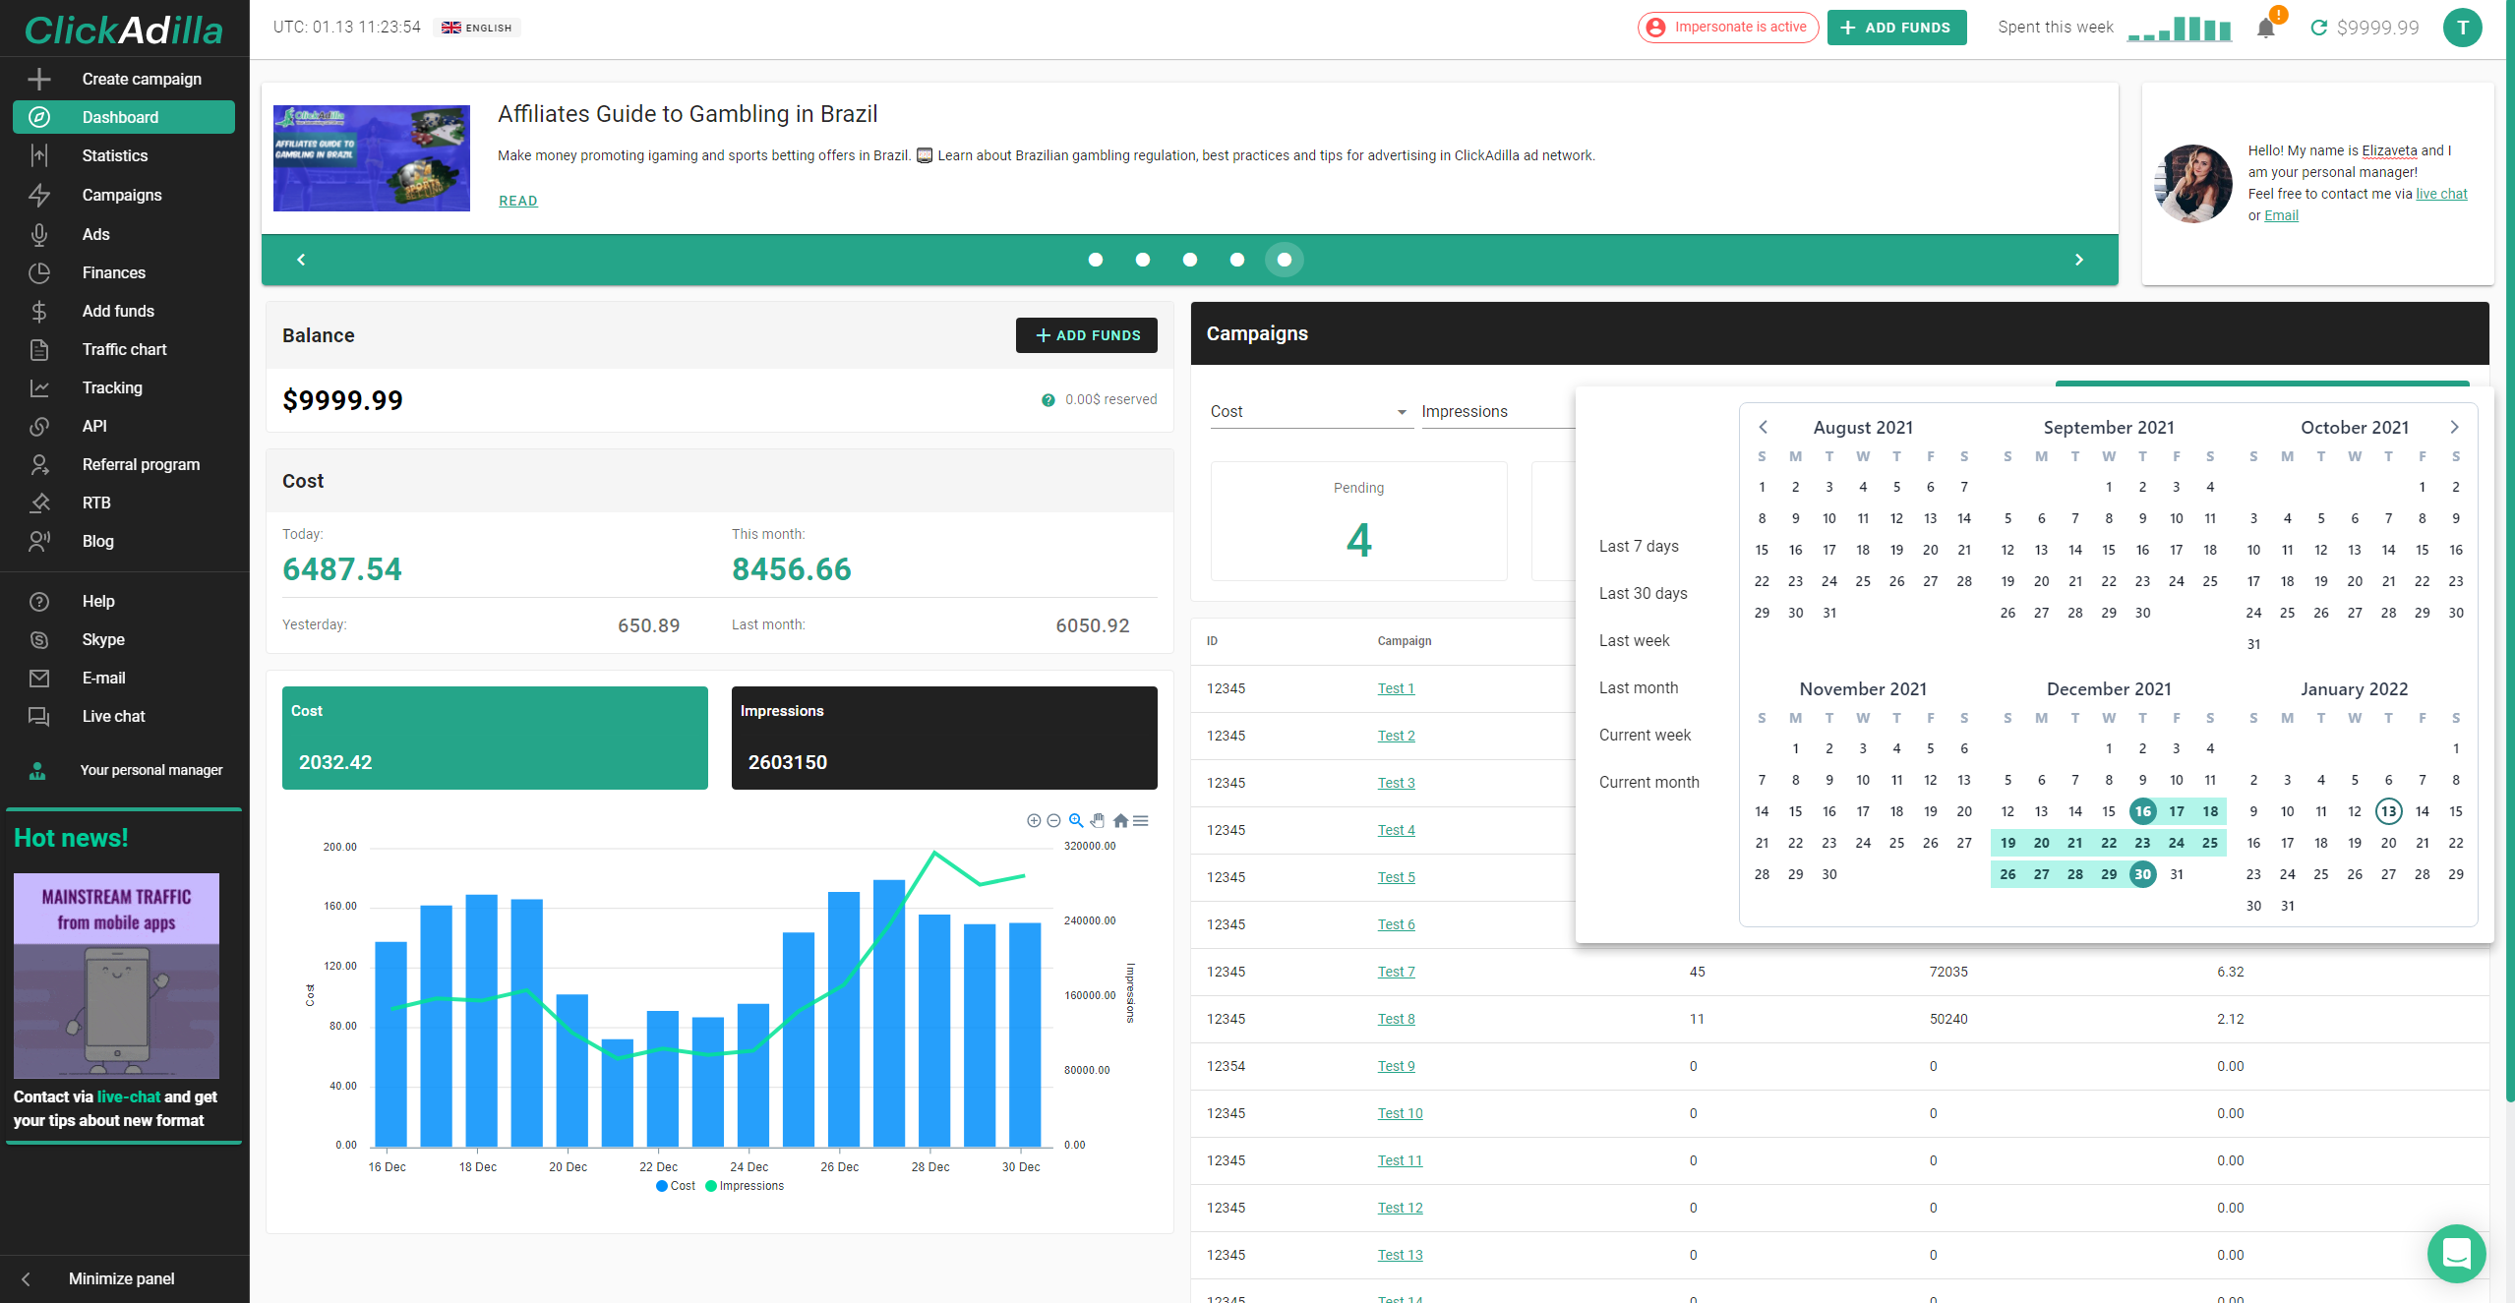This screenshot has width=2515, height=1303.
Task: Click the reserved funds help icon
Action: pyautogui.click(x=1048, y=400)
